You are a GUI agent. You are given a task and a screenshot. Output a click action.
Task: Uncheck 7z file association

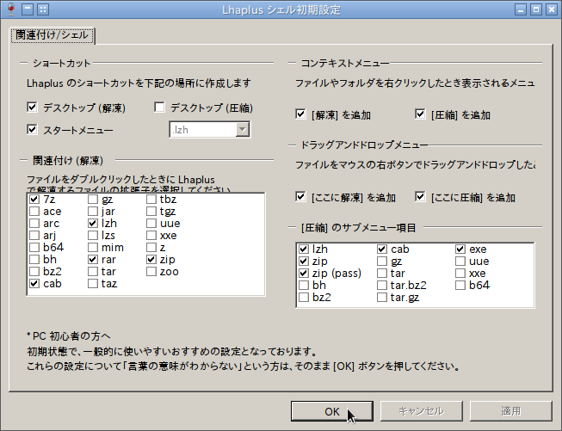tap(34, 200)
